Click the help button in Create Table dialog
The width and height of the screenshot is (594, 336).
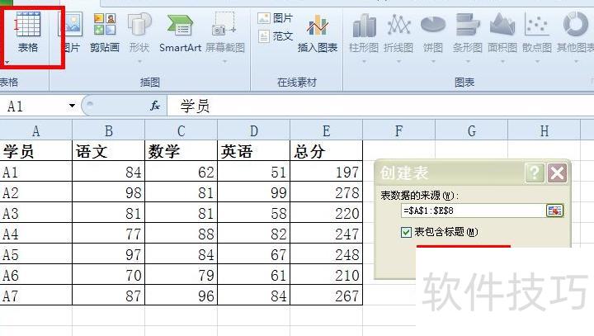click(x=535, y=173)
